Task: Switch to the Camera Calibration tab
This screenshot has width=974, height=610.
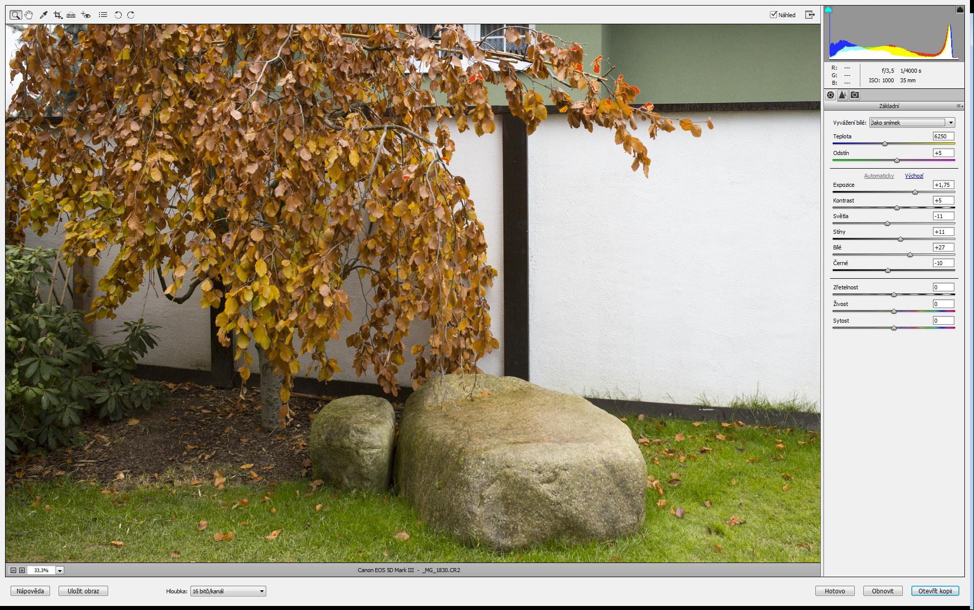Action: [x=855, y=95]
